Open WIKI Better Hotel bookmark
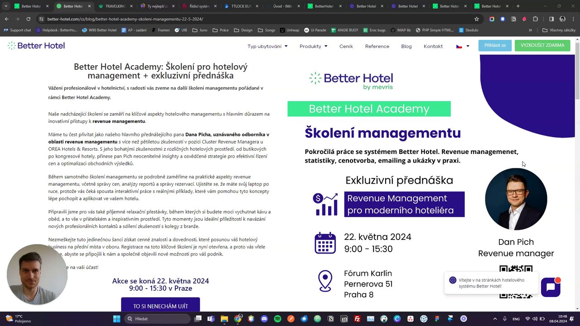The image size is (580, 326). pos(99,30)
